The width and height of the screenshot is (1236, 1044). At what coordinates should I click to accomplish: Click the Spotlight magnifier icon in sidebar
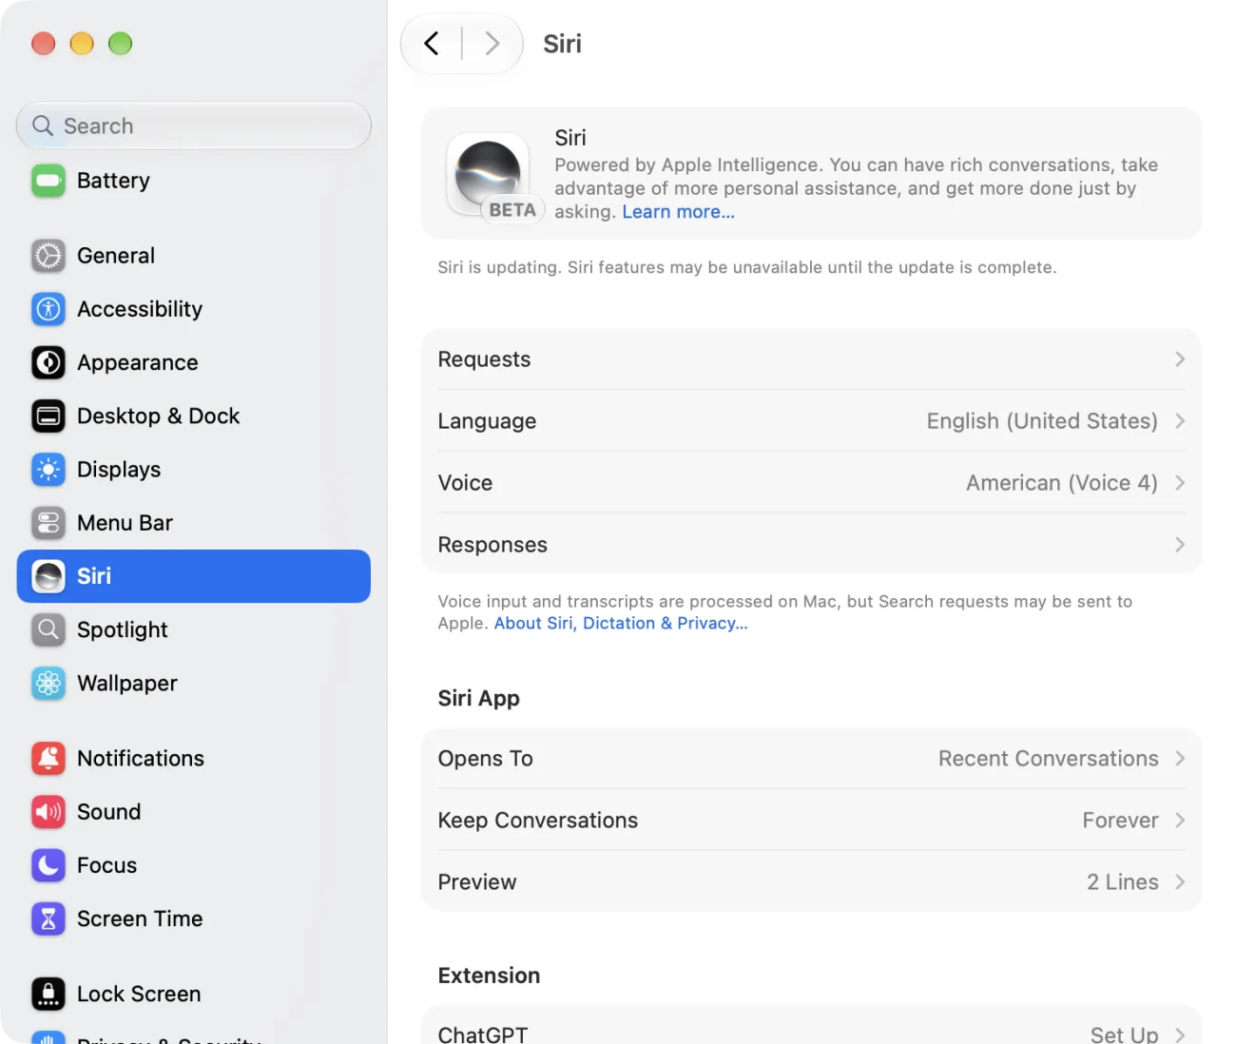[x=48, y=629]
